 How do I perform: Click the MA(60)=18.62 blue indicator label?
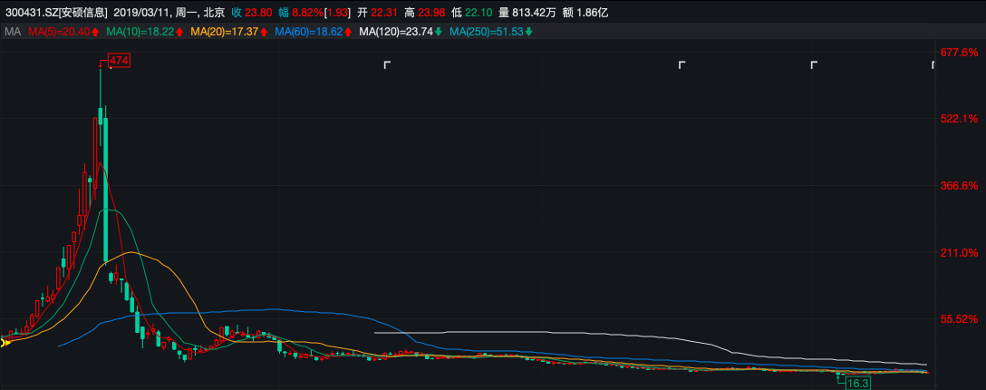click(x=310, y=32)
